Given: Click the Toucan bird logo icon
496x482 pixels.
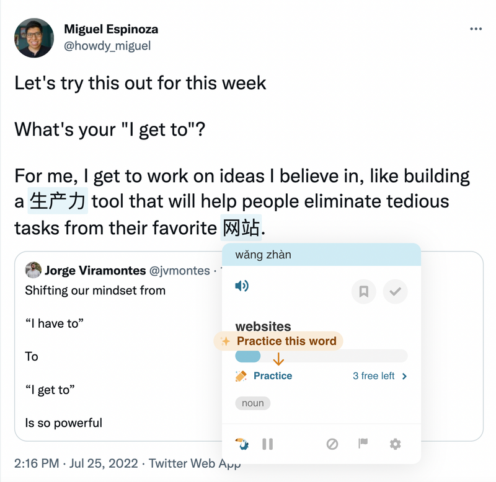Looking at the screenshot, I should pos(242,444).
